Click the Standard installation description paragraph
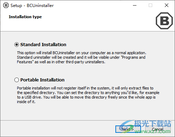The image size is (175, 137). point(81,57)
